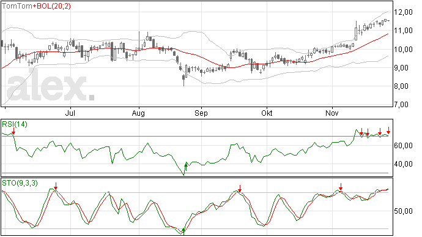Image resolution: width=422 pixels, height=237 pixels.
Task: Click the 12,00 price axis value
Action: tap(403, 12)
